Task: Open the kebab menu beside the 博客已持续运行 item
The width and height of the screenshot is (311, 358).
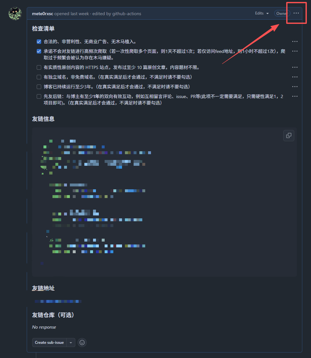Action: (295, 86)
